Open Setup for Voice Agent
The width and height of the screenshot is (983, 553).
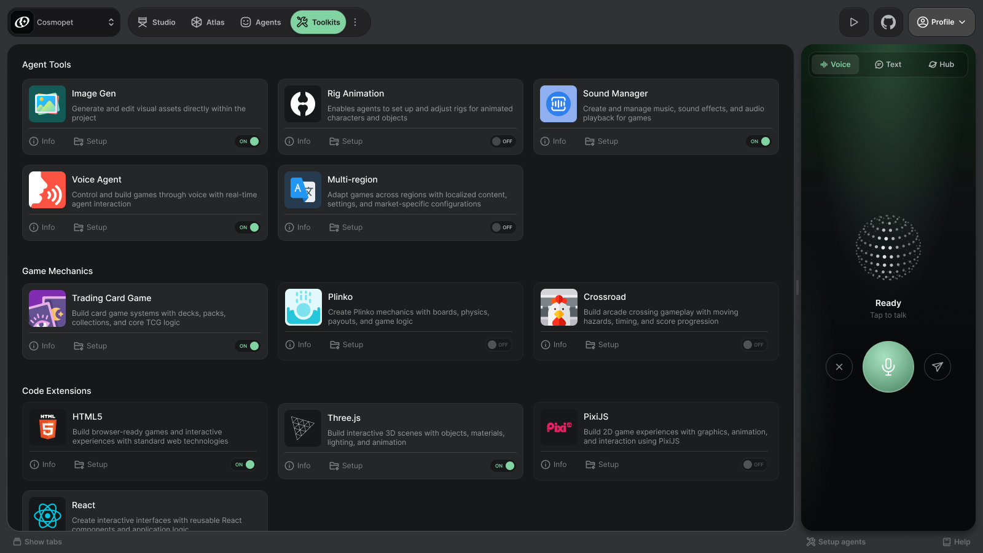coord(90,227)
